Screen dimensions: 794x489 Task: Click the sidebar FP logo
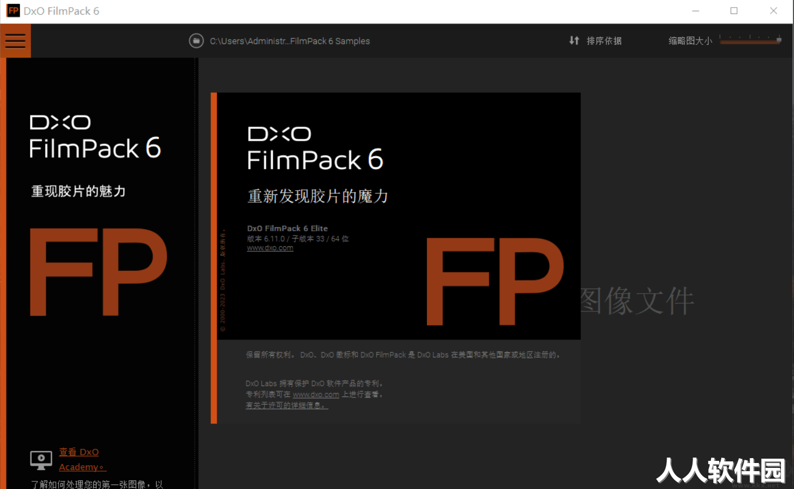point(98,272)
